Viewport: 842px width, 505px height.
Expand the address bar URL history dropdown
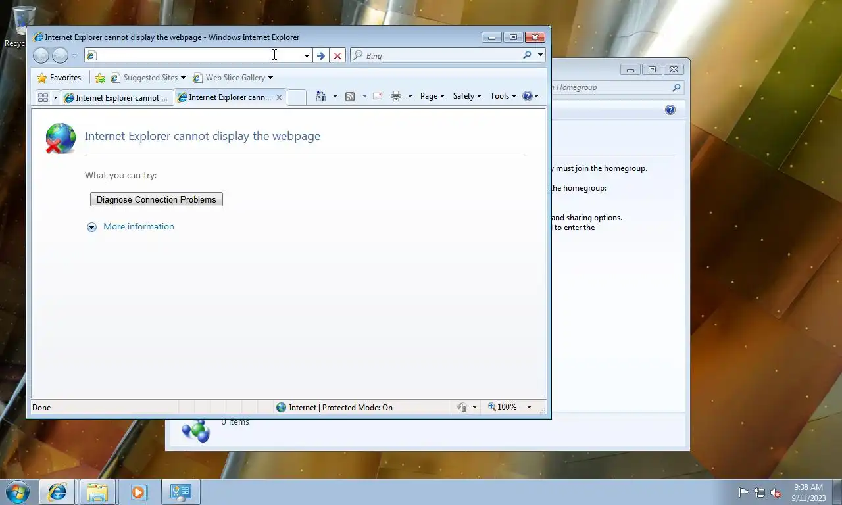[x=307, y=56]
